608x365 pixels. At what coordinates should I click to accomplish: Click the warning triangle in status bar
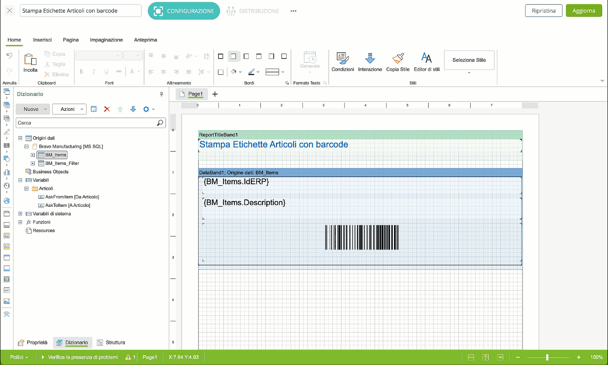(128, 357)
